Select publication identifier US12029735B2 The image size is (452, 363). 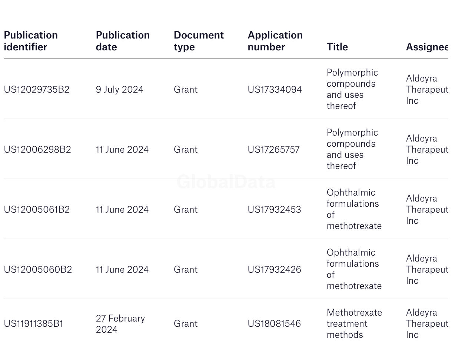37,90
